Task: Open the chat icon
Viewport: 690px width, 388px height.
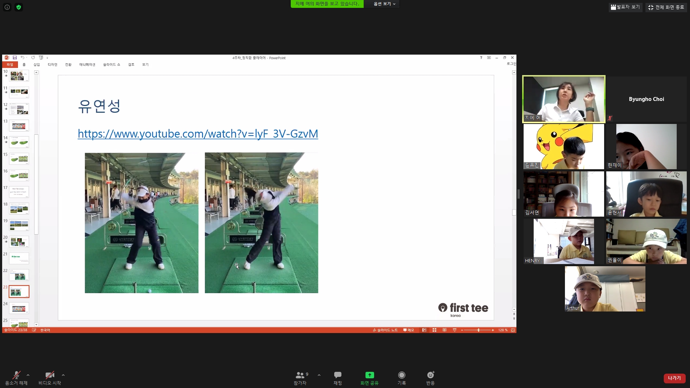Action: [x=337, y=375]
